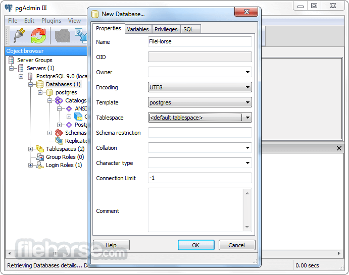Open the Plugins menu
Screen dimensions: 349x275
[x=51, y=21]
